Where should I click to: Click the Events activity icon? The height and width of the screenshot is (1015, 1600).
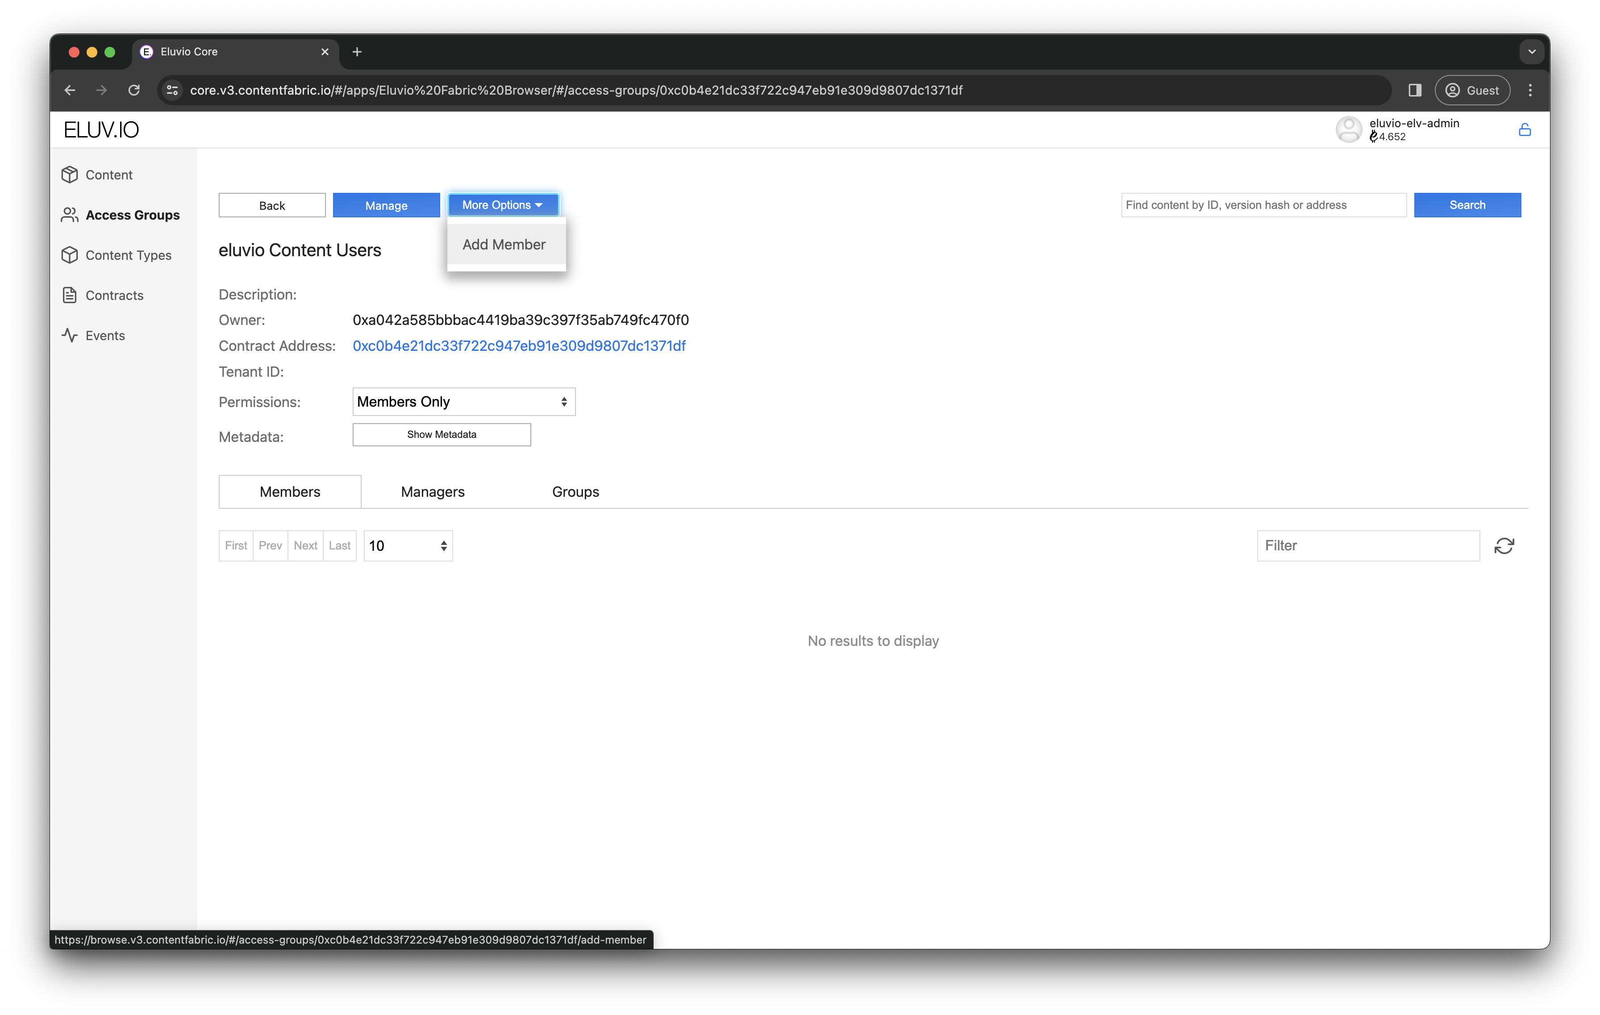point(70,336)
